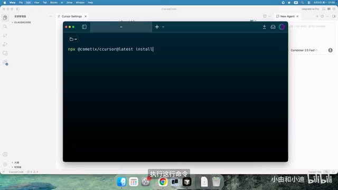The image size is (338, 190).
Task: Open the settings gear in Cursor's title bar
Action: pyautogui.click(x=334, y=9)
